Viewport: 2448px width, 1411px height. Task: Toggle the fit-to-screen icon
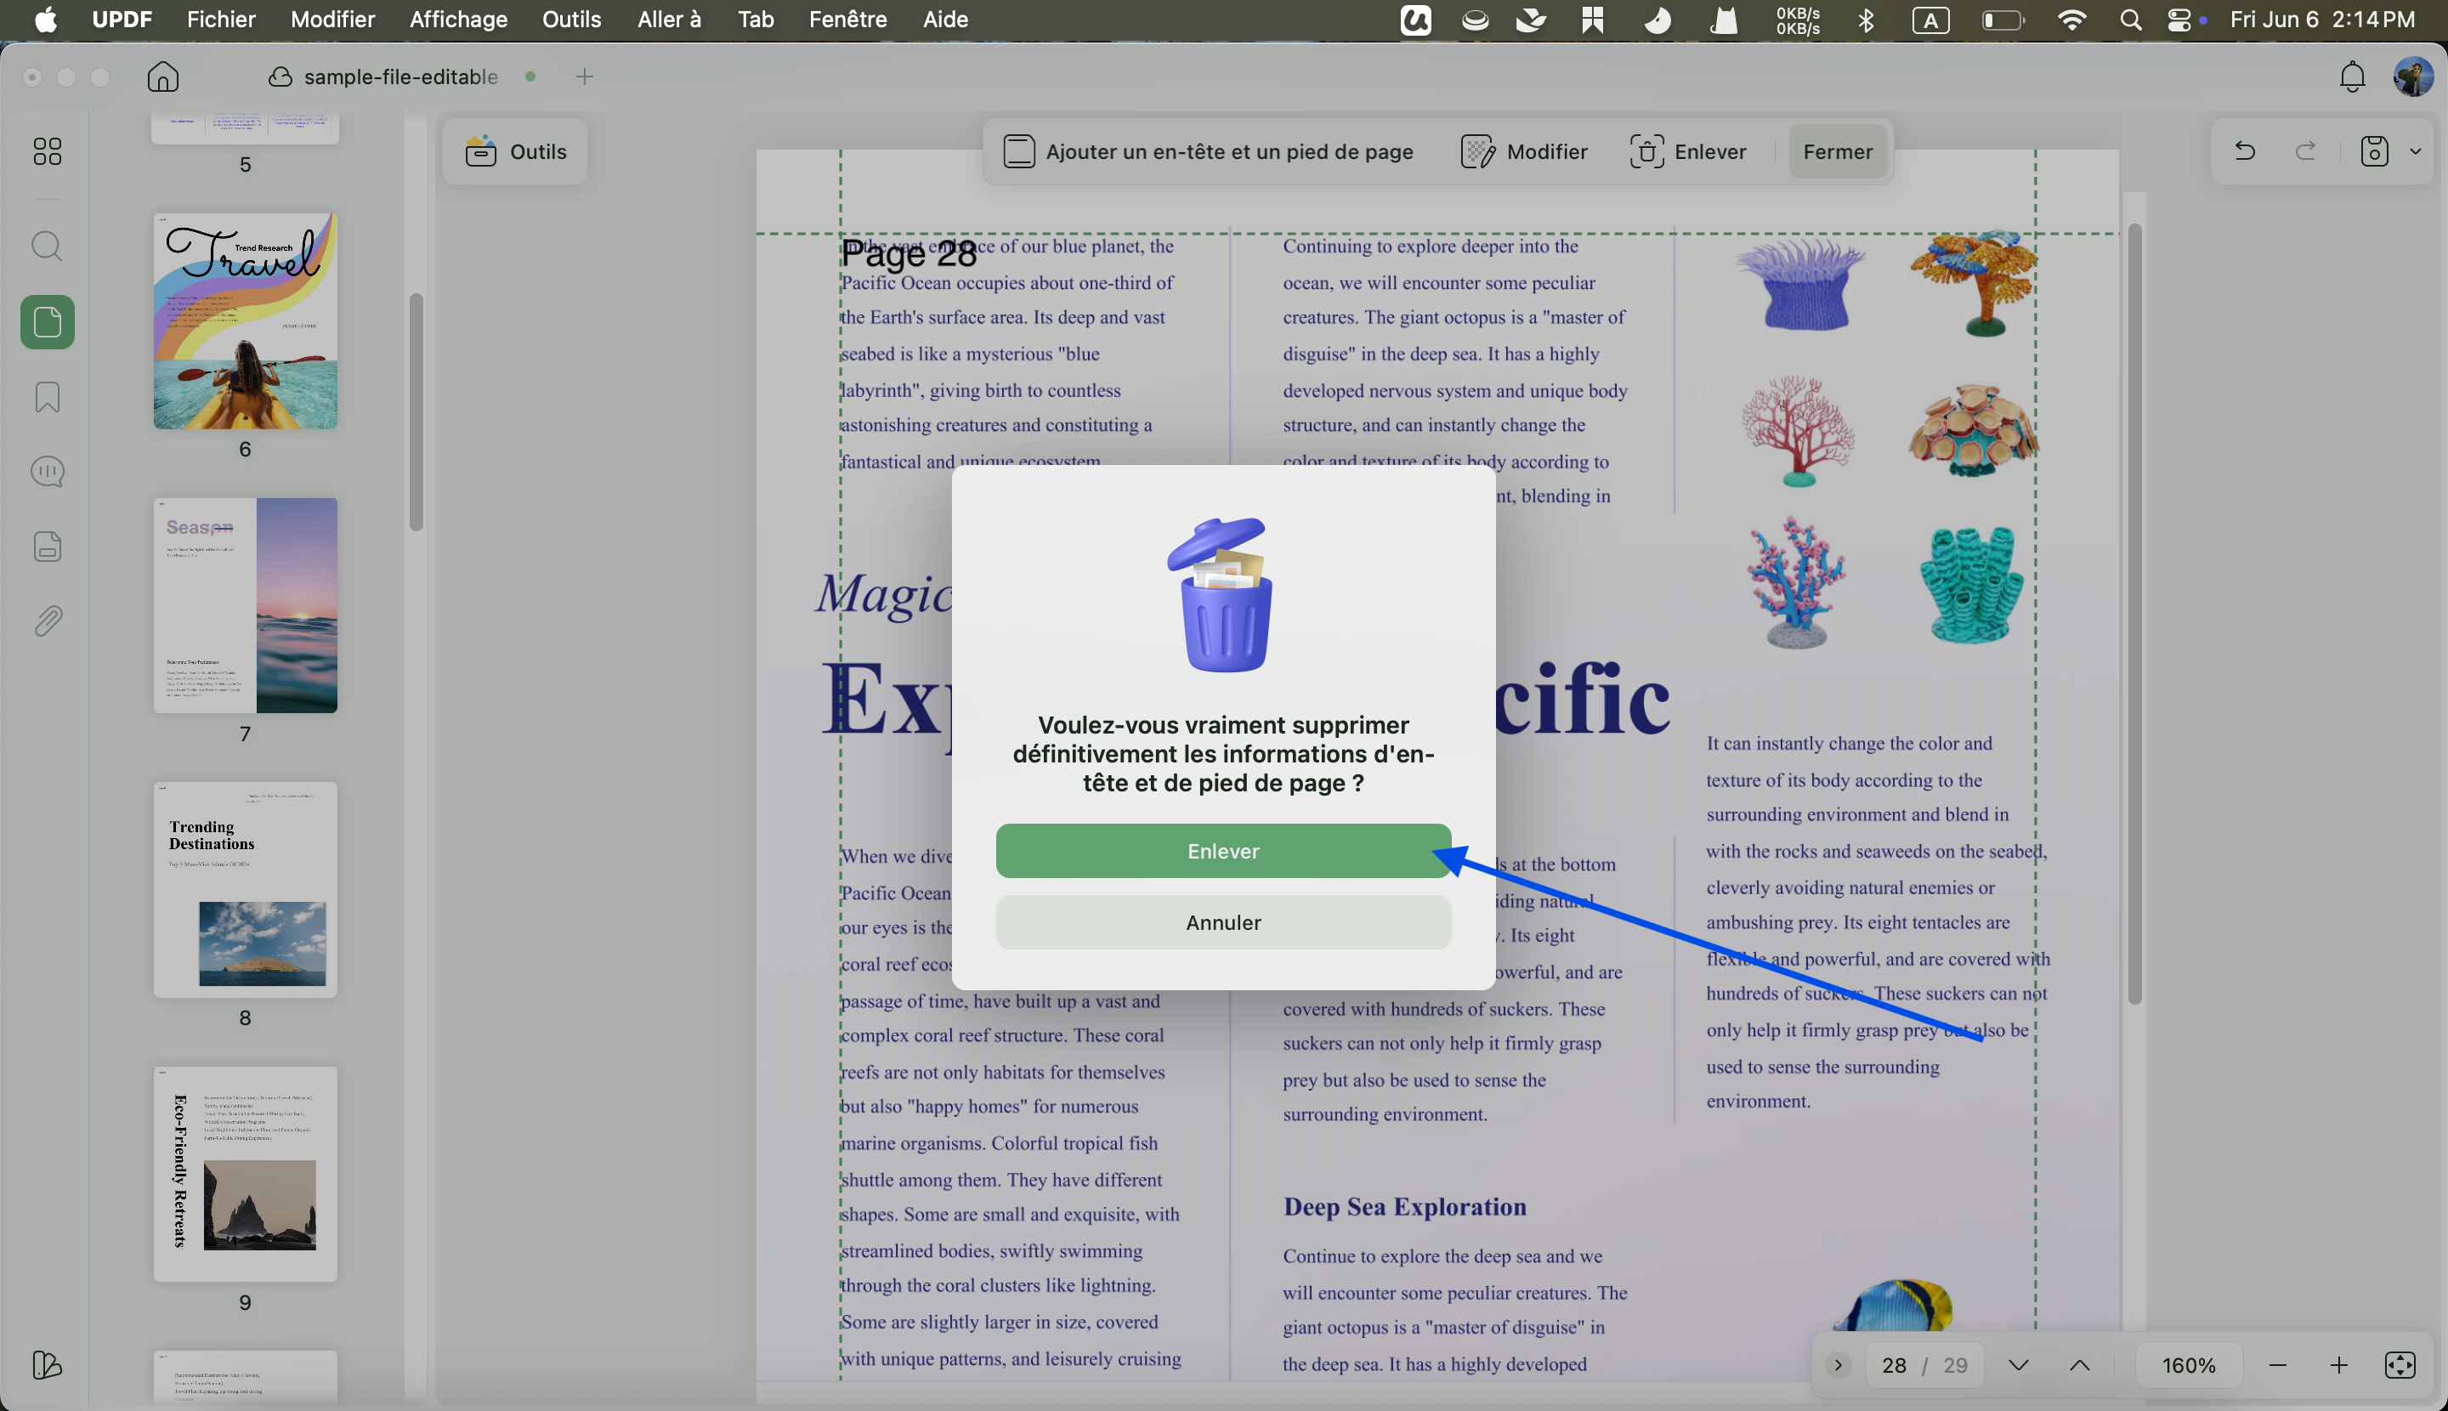click(x=2400, y=1364)
